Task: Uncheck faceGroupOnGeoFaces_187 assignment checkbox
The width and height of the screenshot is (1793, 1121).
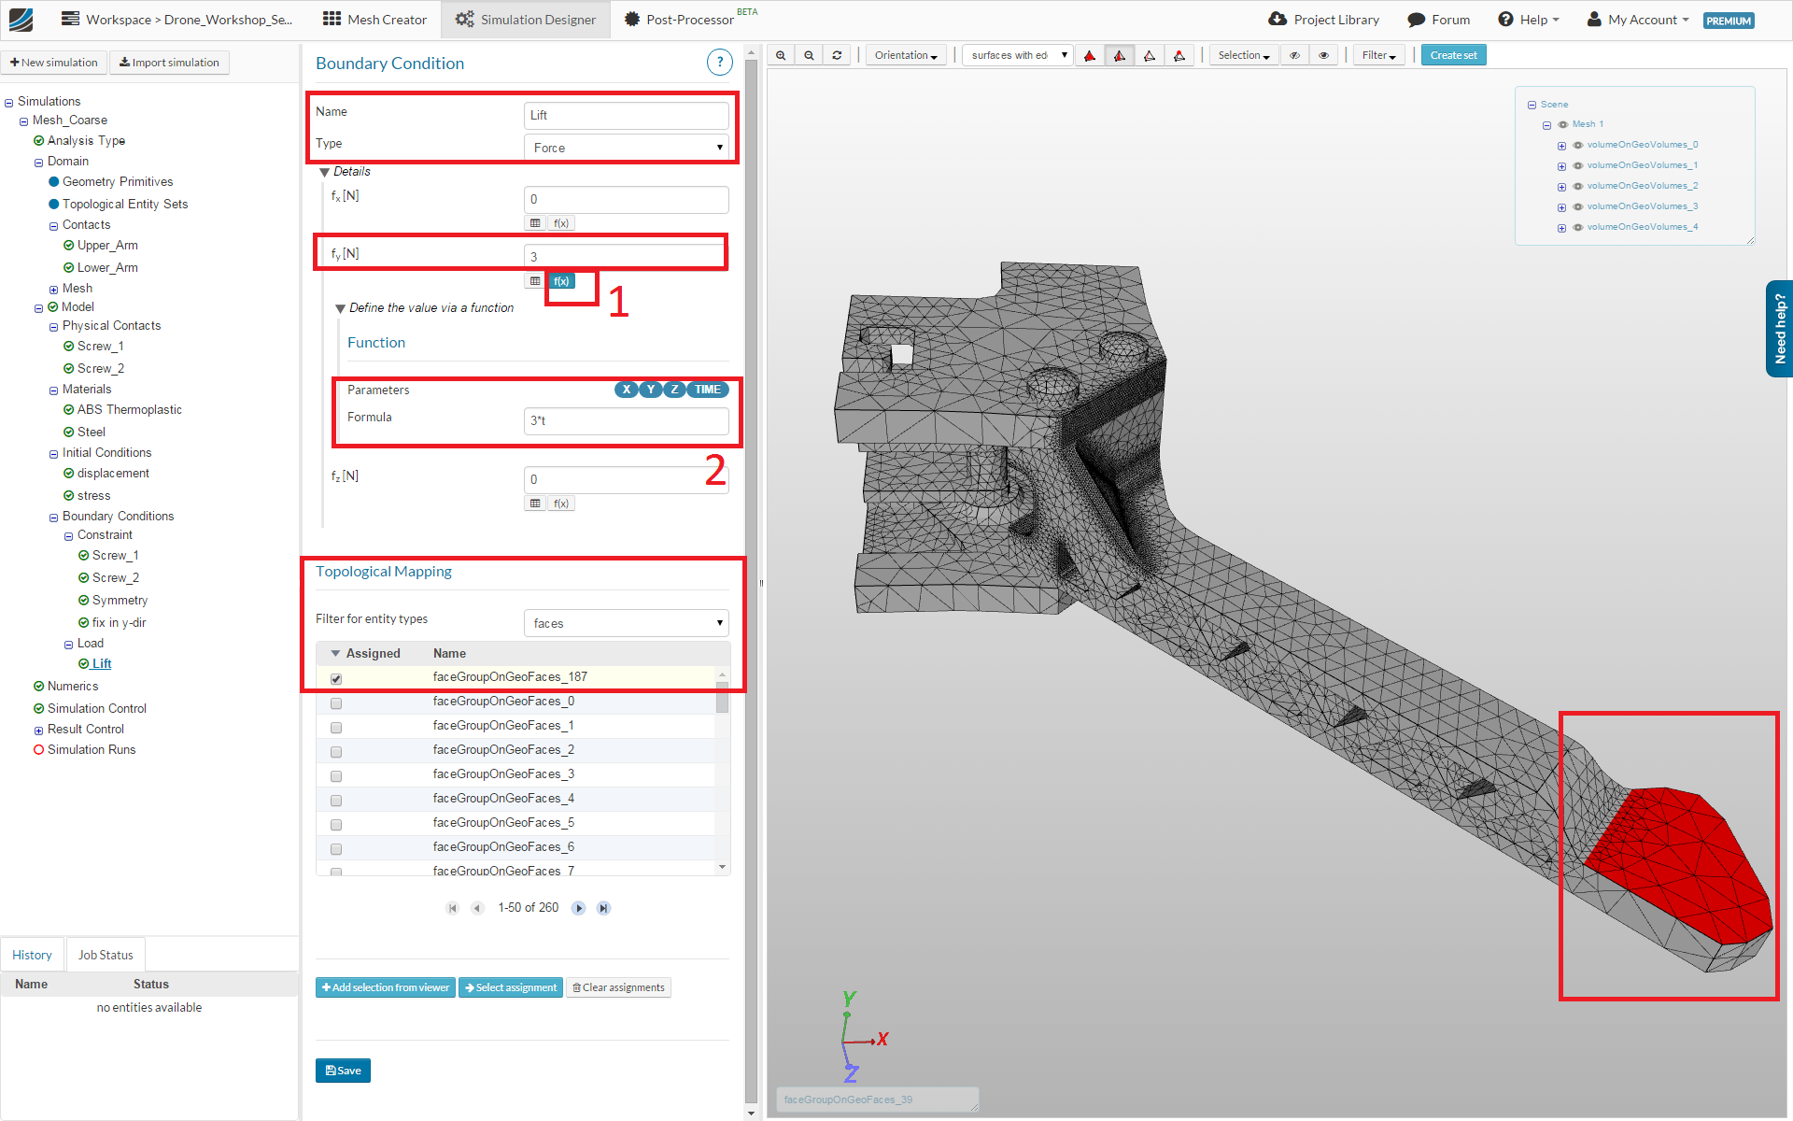Action: [336, 679]
